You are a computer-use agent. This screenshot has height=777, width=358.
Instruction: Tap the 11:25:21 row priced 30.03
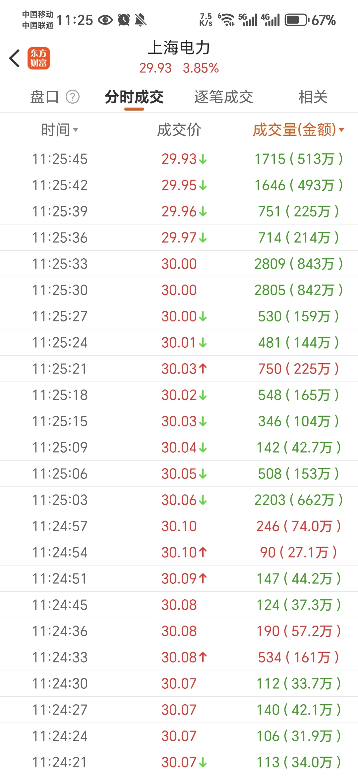pos(179,369)
